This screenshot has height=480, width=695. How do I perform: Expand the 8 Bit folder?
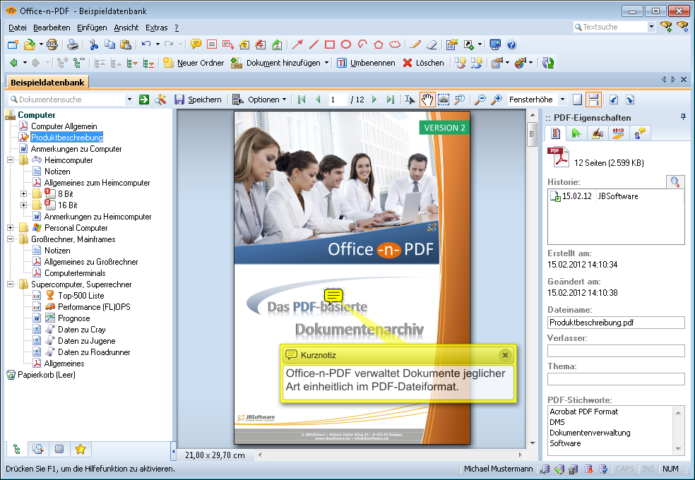[x=24, y=193]
